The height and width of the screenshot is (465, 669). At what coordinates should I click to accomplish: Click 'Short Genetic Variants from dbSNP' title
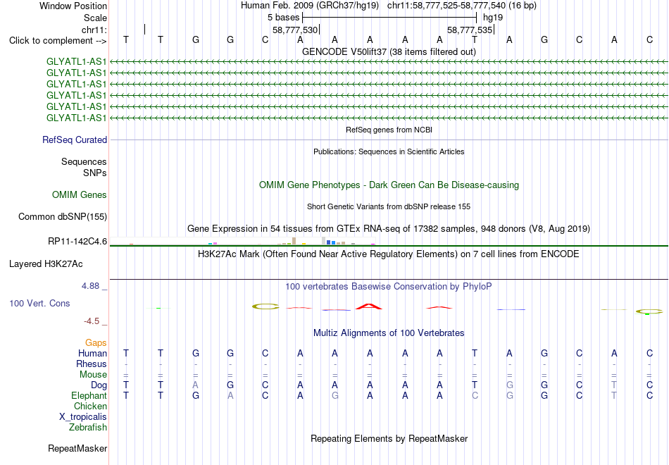coord(389,206)
